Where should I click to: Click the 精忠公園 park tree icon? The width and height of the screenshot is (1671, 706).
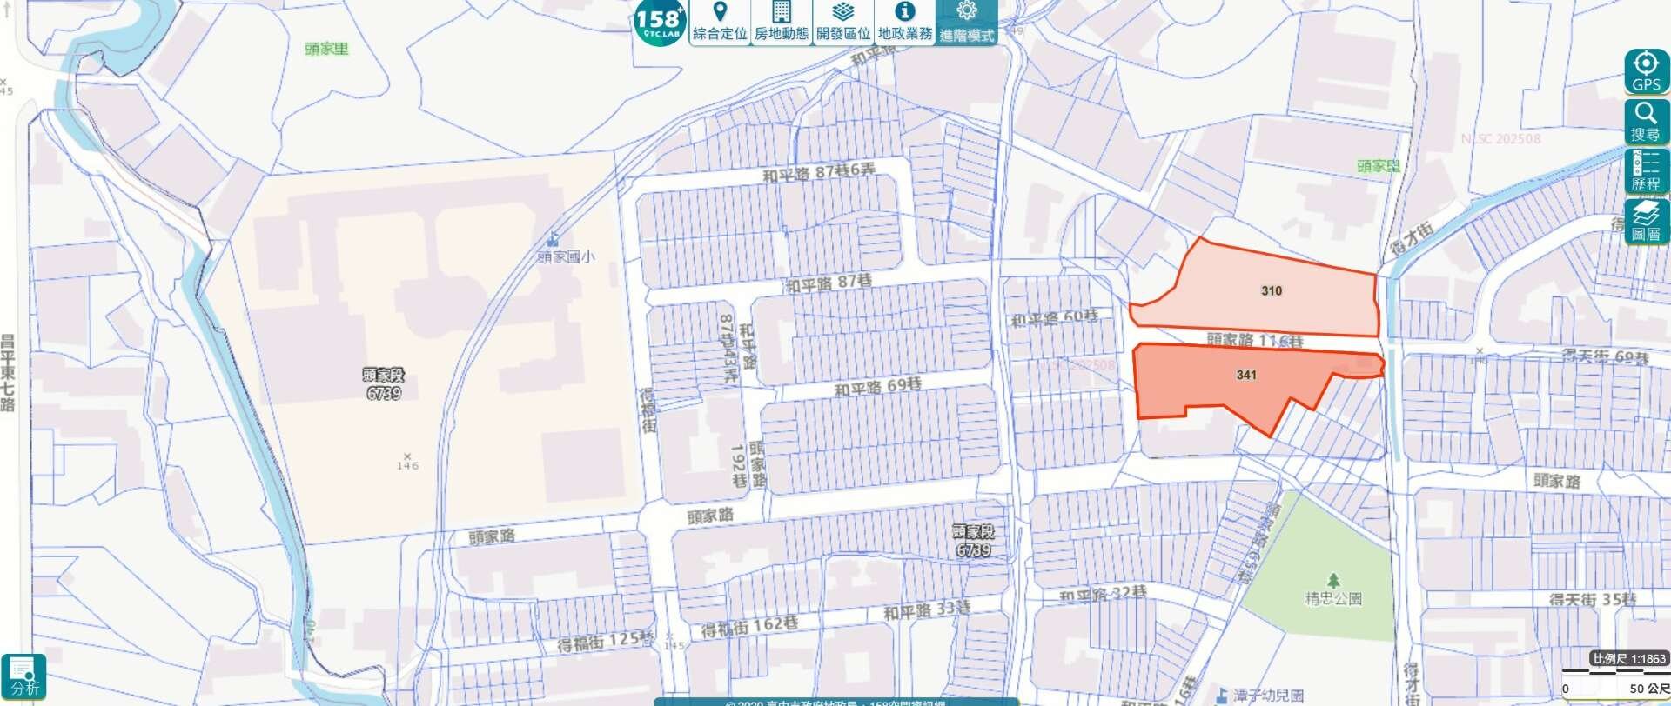(1333, 580)
